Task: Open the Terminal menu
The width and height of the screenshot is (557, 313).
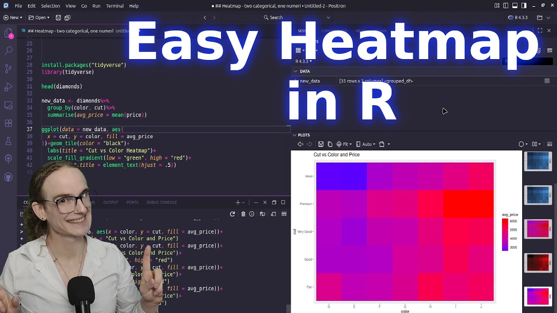Action: click(115, 6)
